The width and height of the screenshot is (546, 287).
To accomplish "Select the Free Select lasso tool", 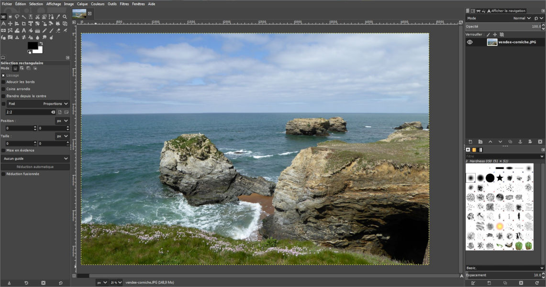I will click(x=17, y=17).
